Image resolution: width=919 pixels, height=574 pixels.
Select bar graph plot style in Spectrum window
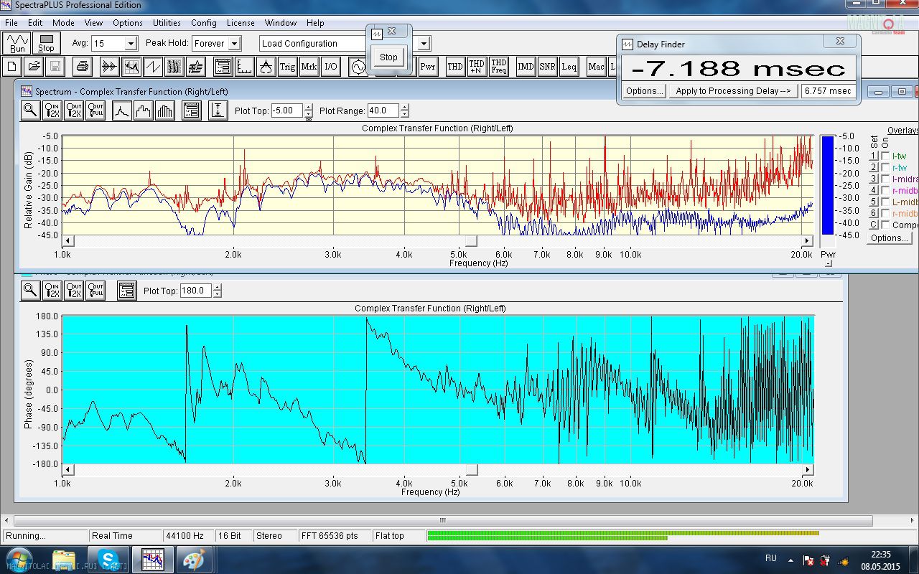click(x=165, y=110)
